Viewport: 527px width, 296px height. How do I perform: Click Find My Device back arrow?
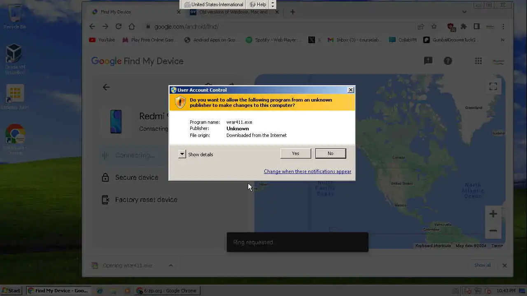[x=106, y=87]
